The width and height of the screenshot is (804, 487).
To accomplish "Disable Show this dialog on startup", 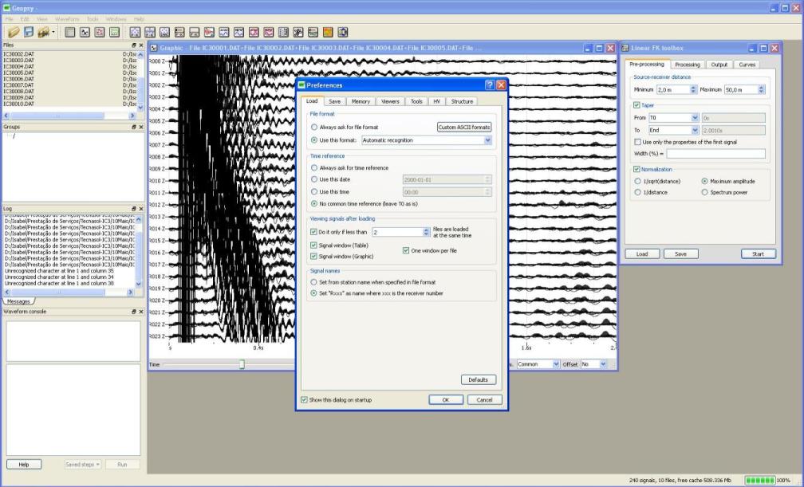I will (304, 399).
